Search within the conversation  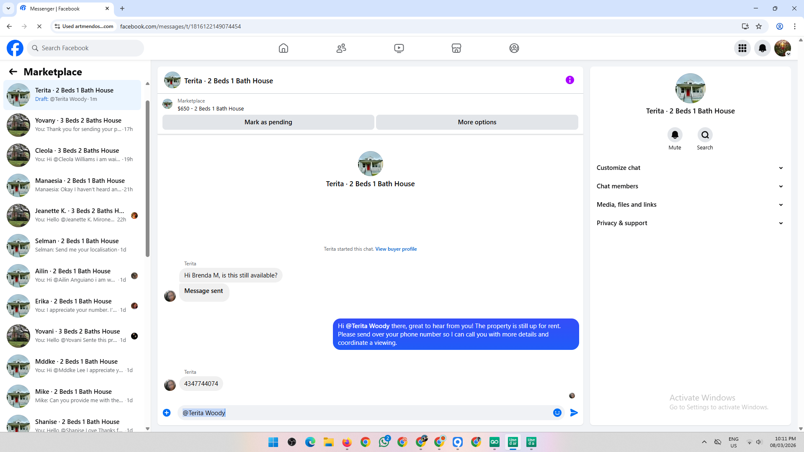(x=705, y=135)
